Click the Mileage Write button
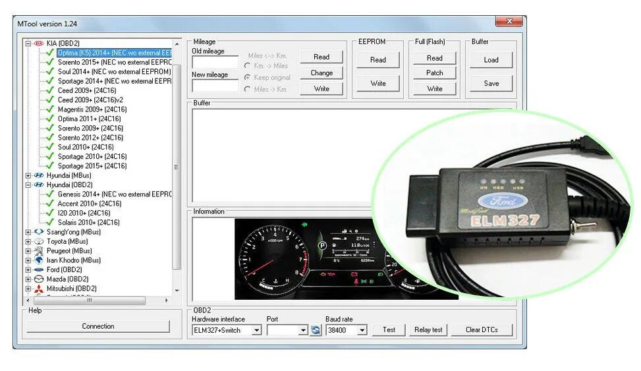Screen dimensions: 641x371 [x=321, y=89]
